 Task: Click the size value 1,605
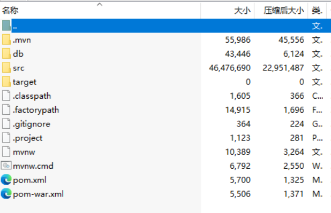coord(240,96)
